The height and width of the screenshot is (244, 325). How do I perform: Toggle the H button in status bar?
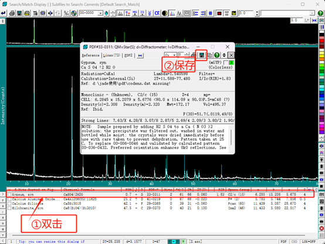coord(183,242)
